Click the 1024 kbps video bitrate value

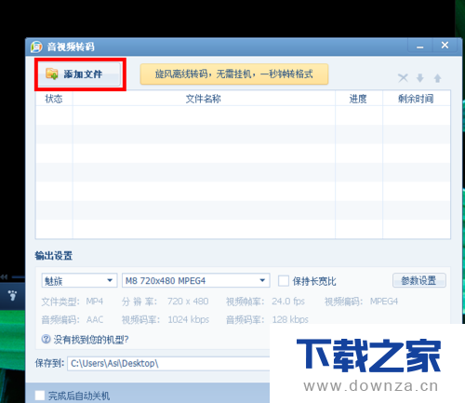point(189,319)
